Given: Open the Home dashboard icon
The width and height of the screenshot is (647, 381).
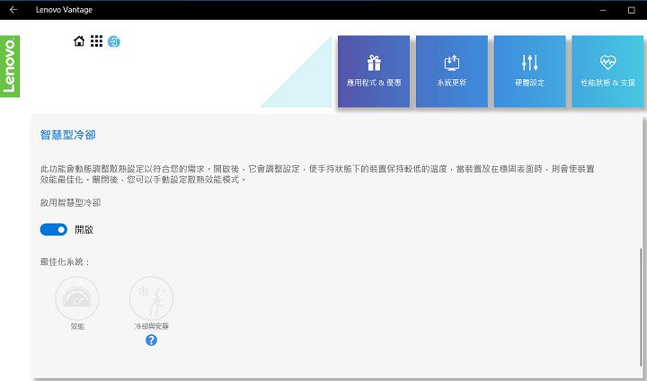Looking at the screenshot, I should click(x=79, y=41).
